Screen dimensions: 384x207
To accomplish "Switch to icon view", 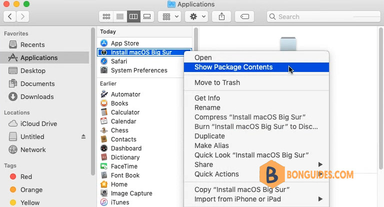I will tap(106, 16).
